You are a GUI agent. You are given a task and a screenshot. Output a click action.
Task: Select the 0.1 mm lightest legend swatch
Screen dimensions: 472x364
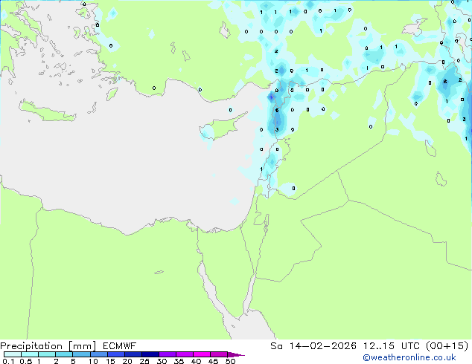13,354
